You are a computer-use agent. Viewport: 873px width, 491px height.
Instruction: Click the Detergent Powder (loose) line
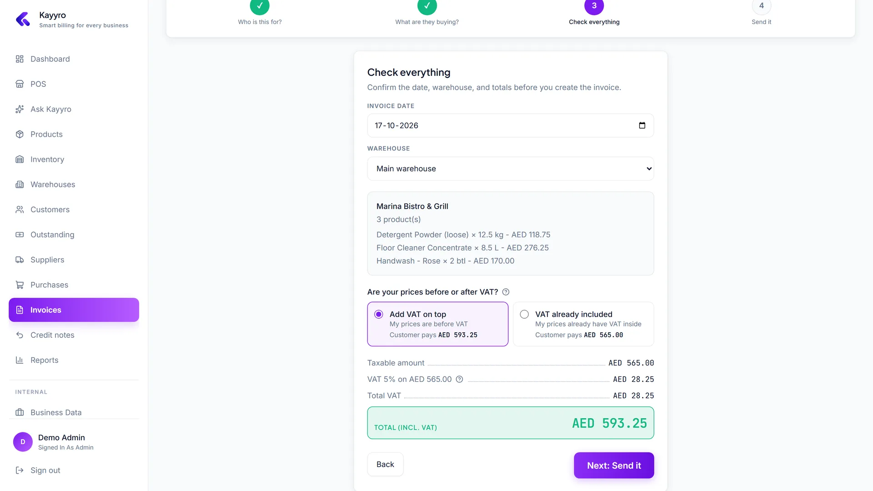pos(463,235)
